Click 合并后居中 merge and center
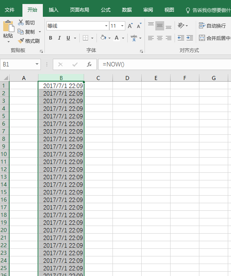Viewport: 231px width, 276px height. click(x=215, y=38)
